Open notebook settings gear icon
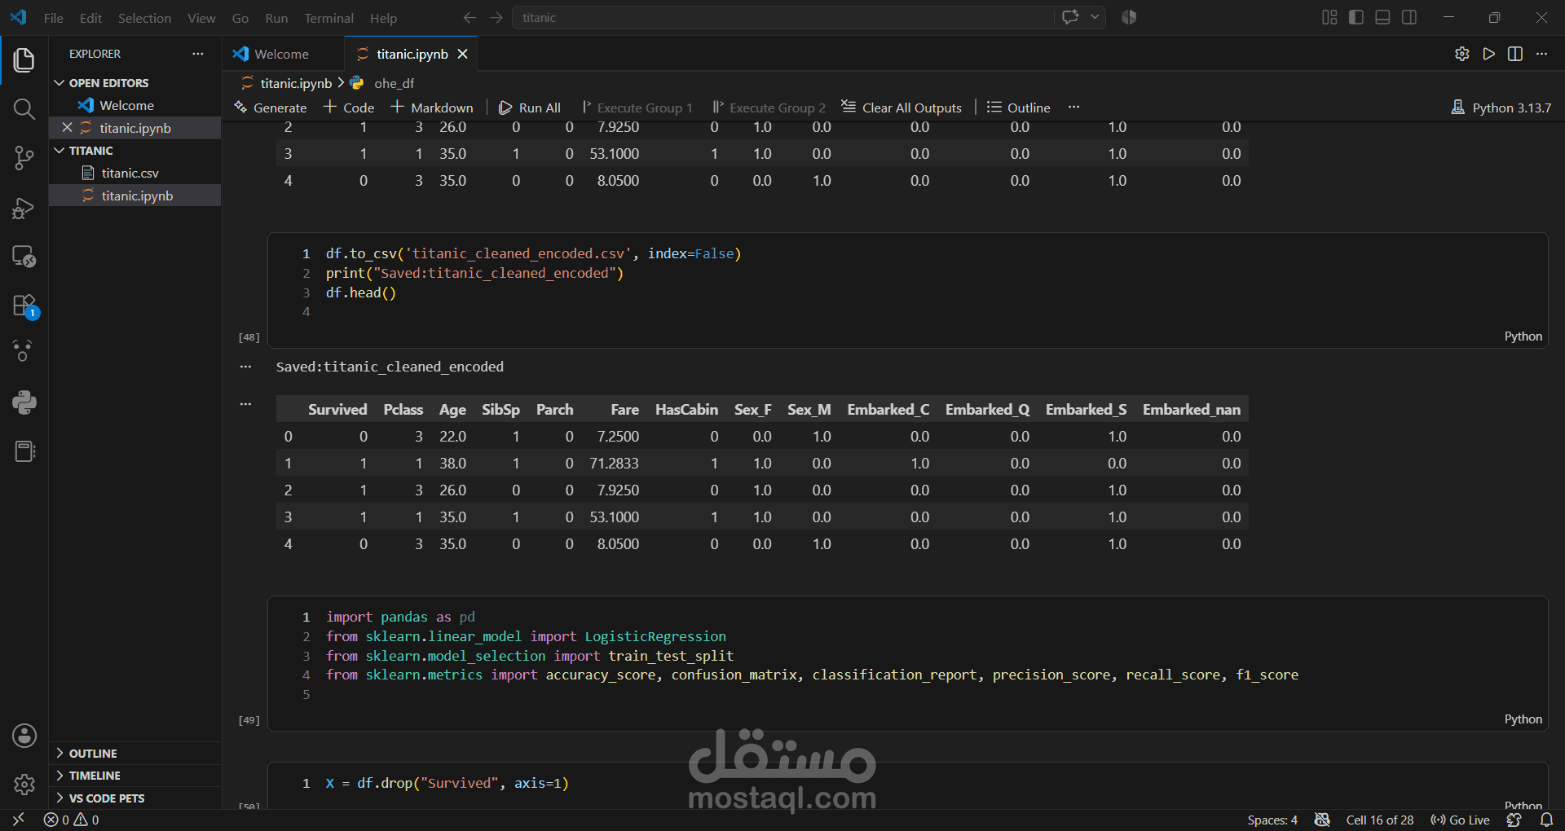Image resolution: width=1565 pixels, height=831 pixels. 1462,54
